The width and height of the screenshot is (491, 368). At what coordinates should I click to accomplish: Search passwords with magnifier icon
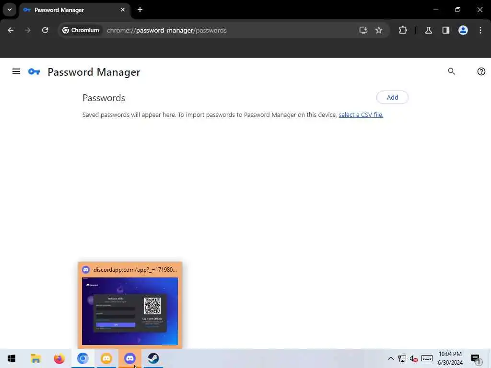[452, 71]
